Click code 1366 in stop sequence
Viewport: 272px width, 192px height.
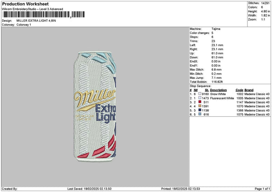(240, 110)
